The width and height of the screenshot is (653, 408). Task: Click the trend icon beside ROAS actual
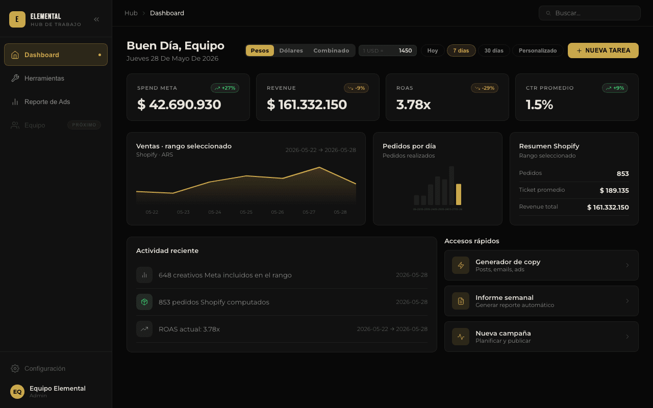pos(144,329)
